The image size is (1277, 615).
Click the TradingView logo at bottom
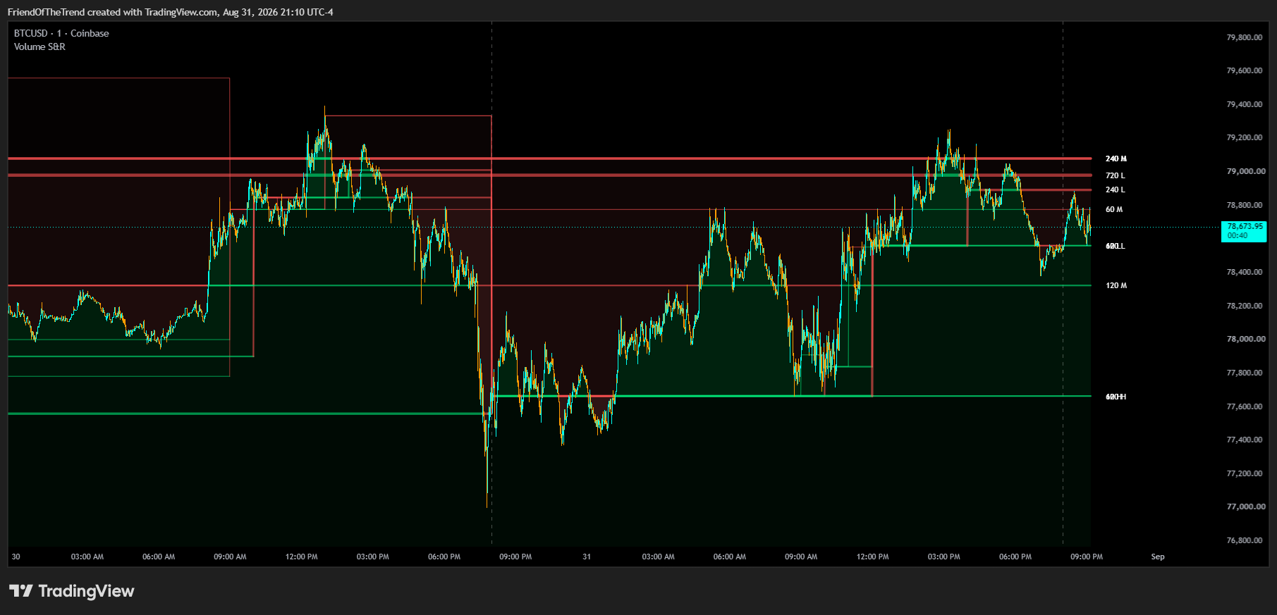click(x=72, y=591)
